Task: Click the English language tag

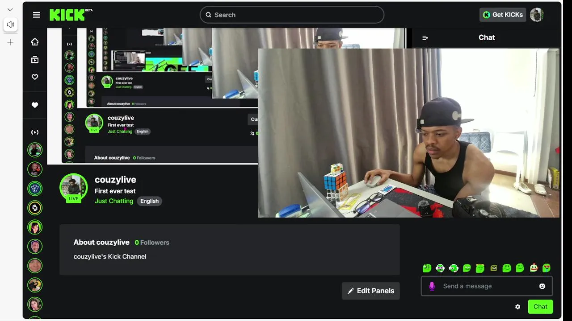Action: pyautogui.click(x=149, y=201)
